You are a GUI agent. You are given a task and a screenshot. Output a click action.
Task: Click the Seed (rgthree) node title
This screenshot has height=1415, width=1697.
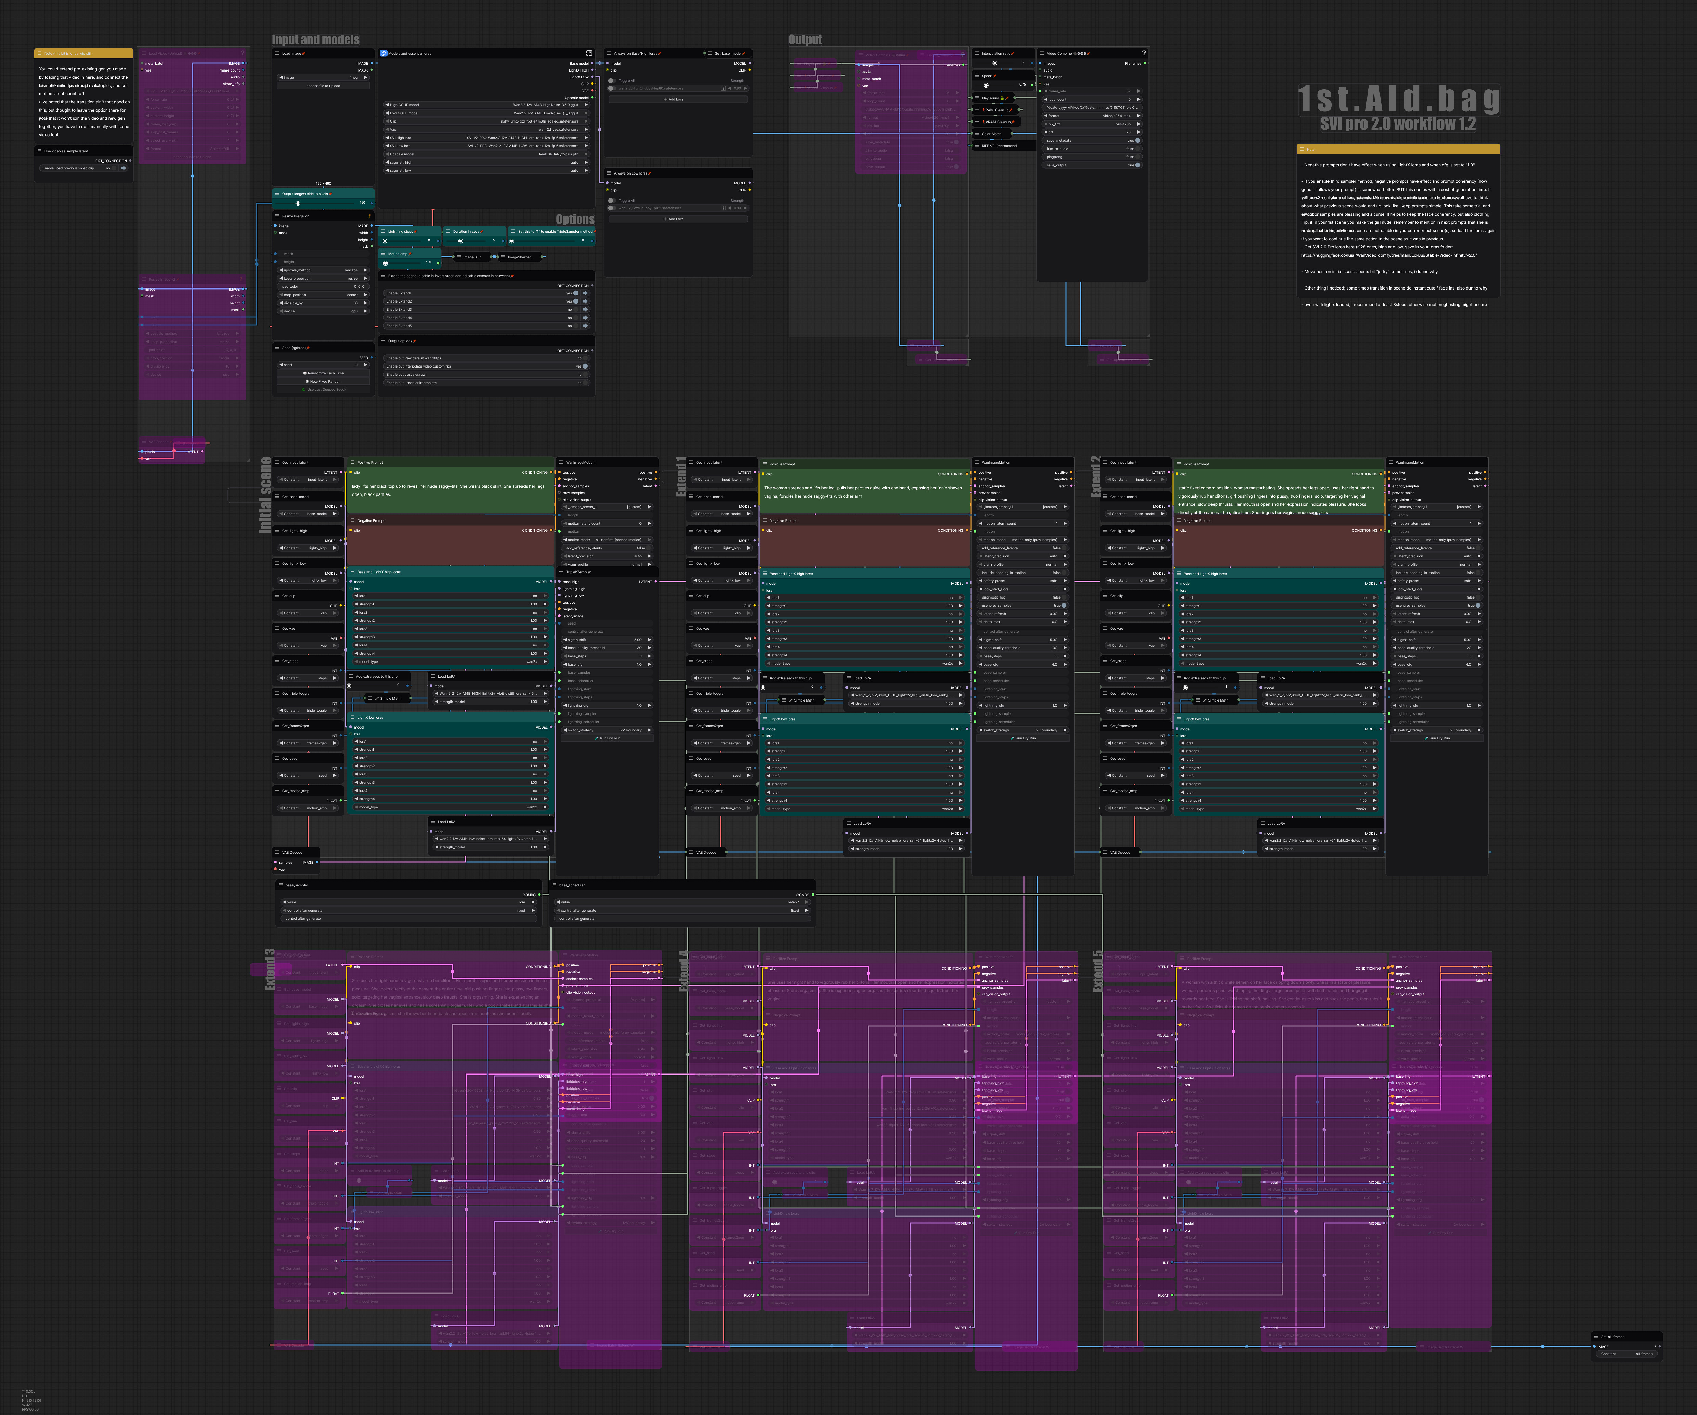pos(294,348)
